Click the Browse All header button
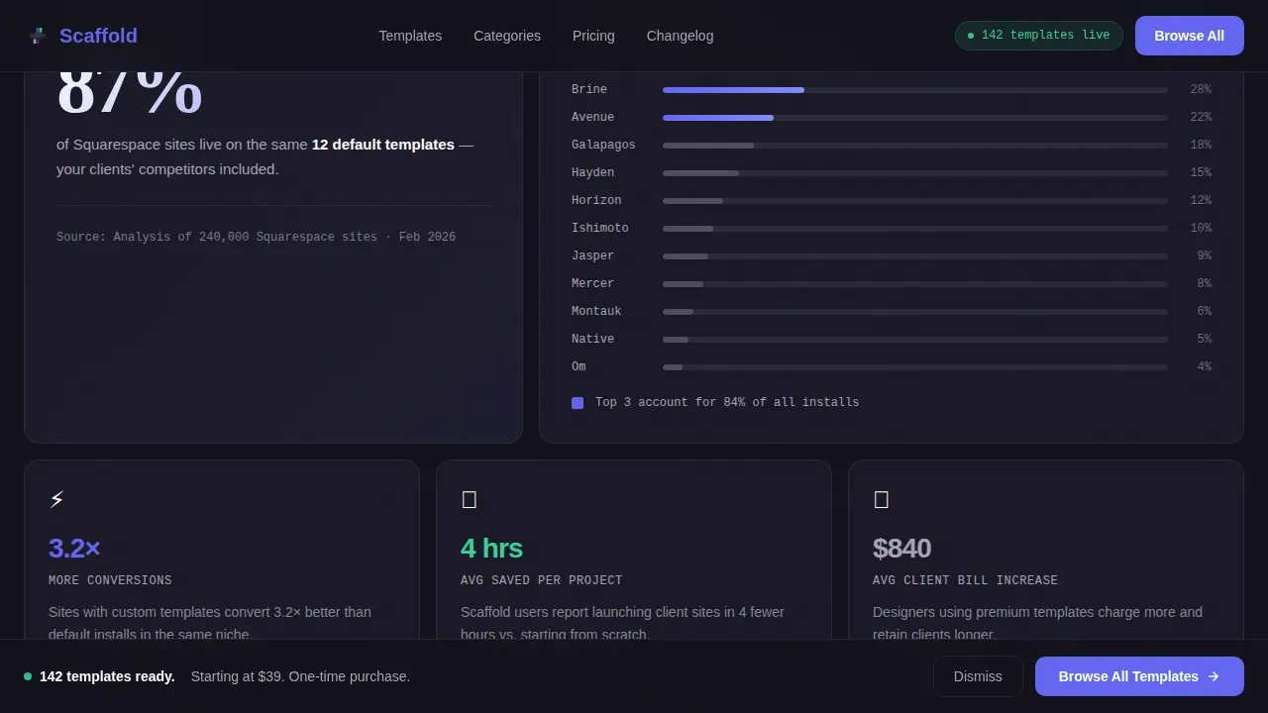The height and width of the screenshot is (713, 1268). coord(1189,36)
